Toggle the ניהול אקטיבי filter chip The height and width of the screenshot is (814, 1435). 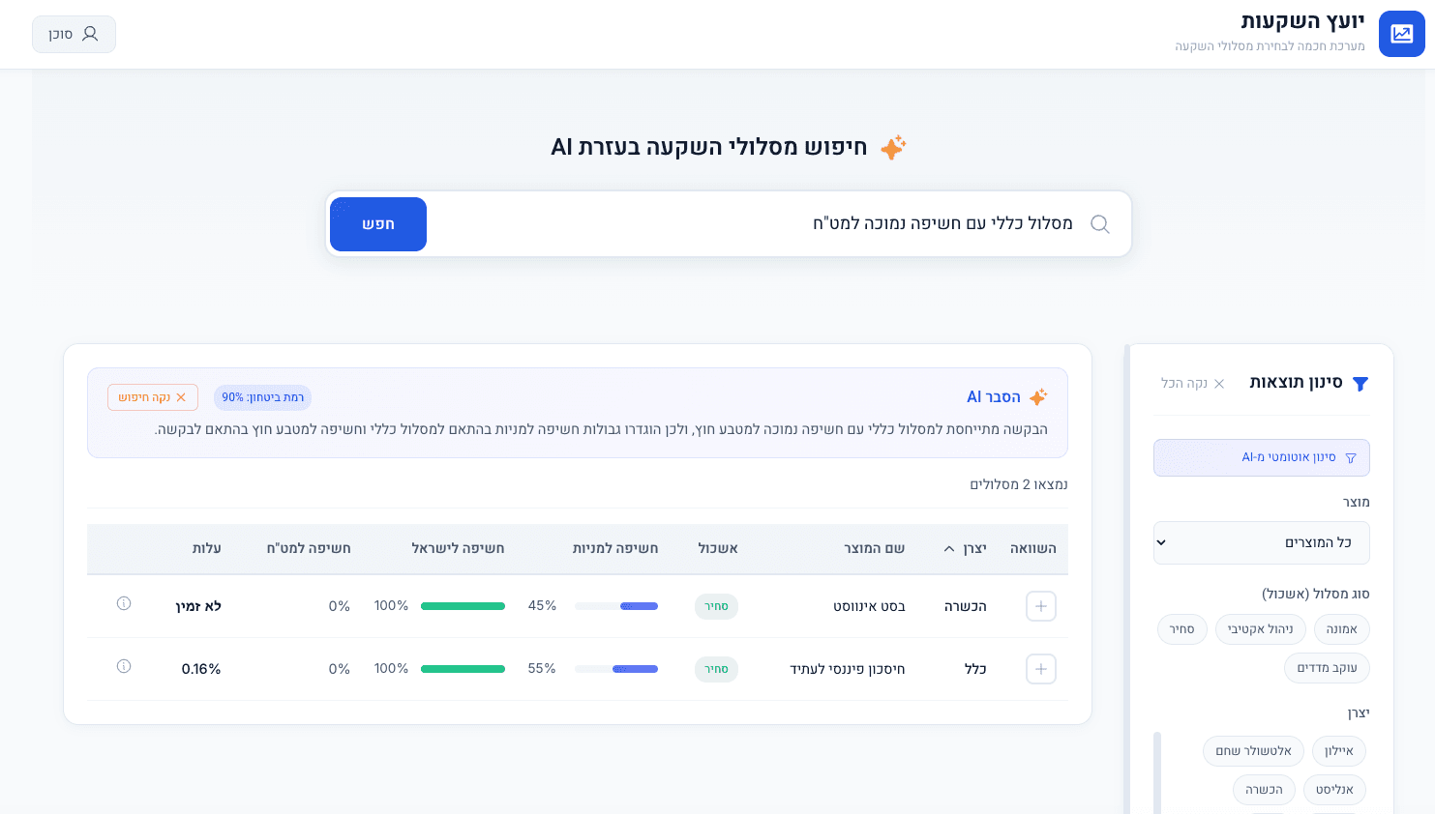[x=1260, y=629]
